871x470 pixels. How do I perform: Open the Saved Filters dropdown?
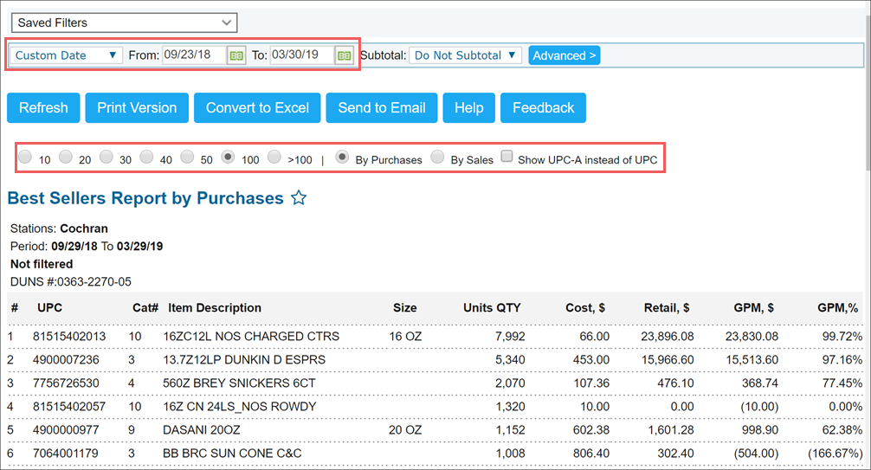coord(125,23)
